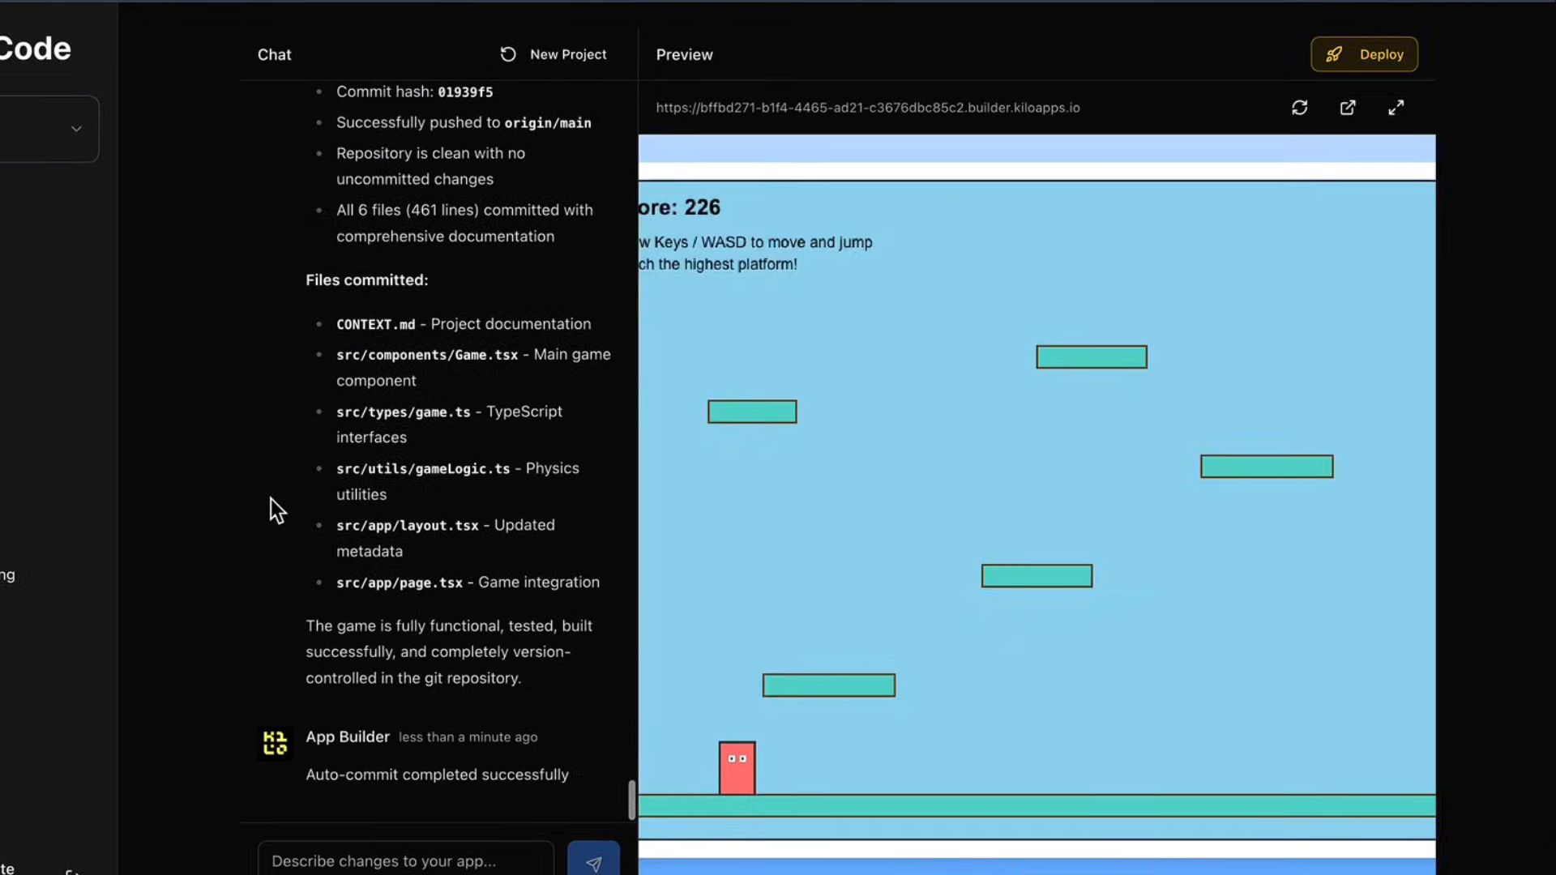The width and height of the screenshot is (1556, 875).
Task: Expand preview to fullscreen
Action: click(1396, 108)
